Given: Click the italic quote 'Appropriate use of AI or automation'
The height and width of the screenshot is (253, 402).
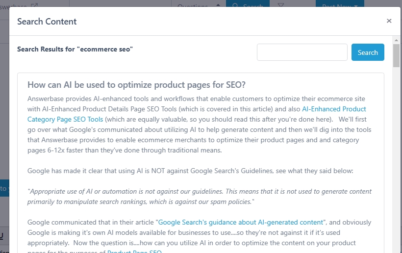Looking at the screenshot, I should (200, 197).
